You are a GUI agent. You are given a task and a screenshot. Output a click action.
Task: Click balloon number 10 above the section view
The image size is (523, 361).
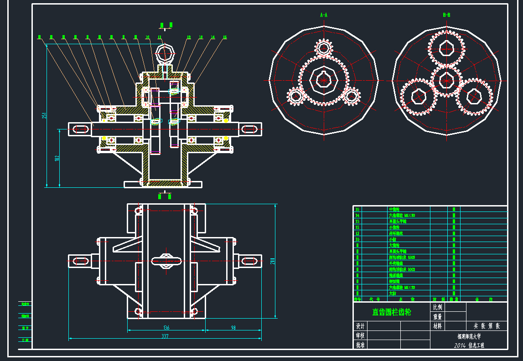(x=147, y=37)
